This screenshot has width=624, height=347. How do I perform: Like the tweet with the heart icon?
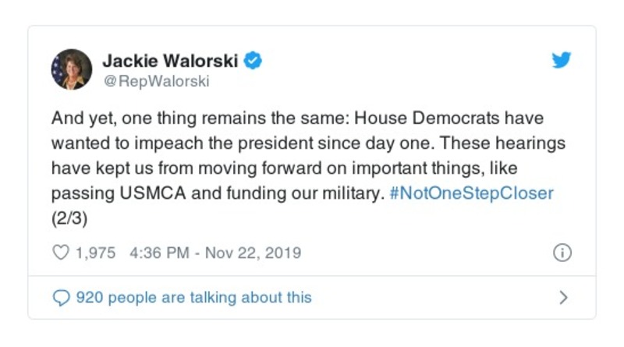click(x=60, y=253)
